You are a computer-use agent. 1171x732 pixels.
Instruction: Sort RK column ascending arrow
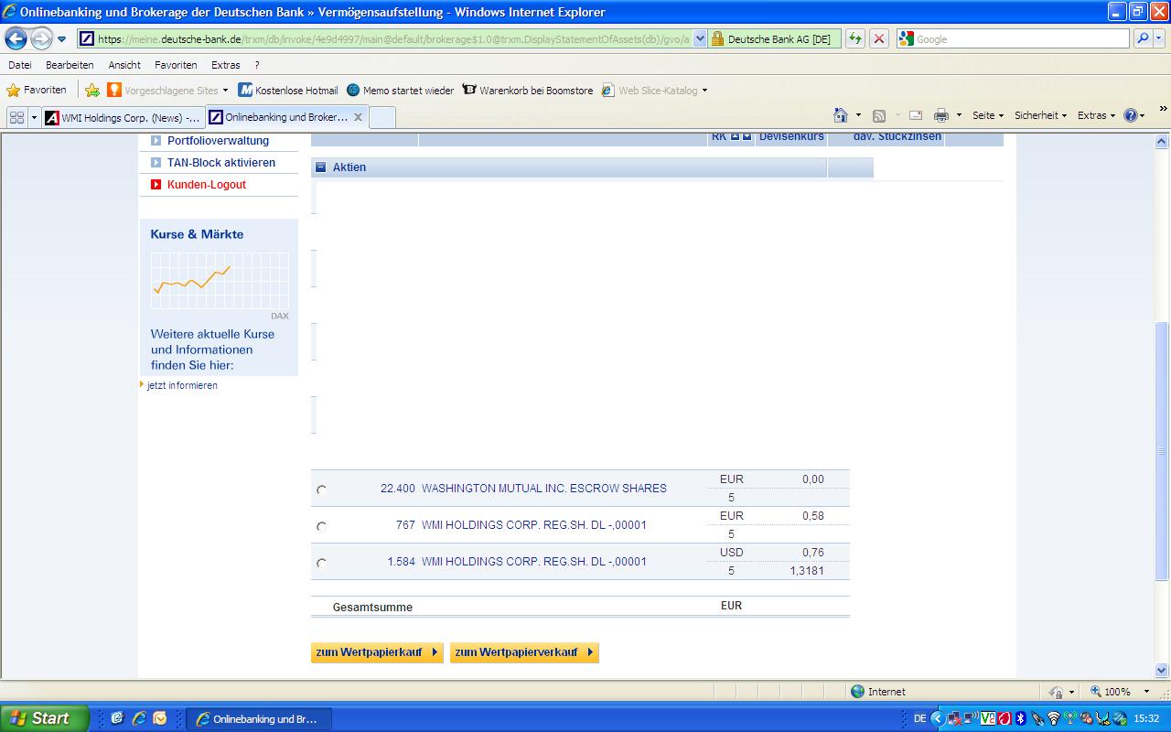(x=735, y=136)
